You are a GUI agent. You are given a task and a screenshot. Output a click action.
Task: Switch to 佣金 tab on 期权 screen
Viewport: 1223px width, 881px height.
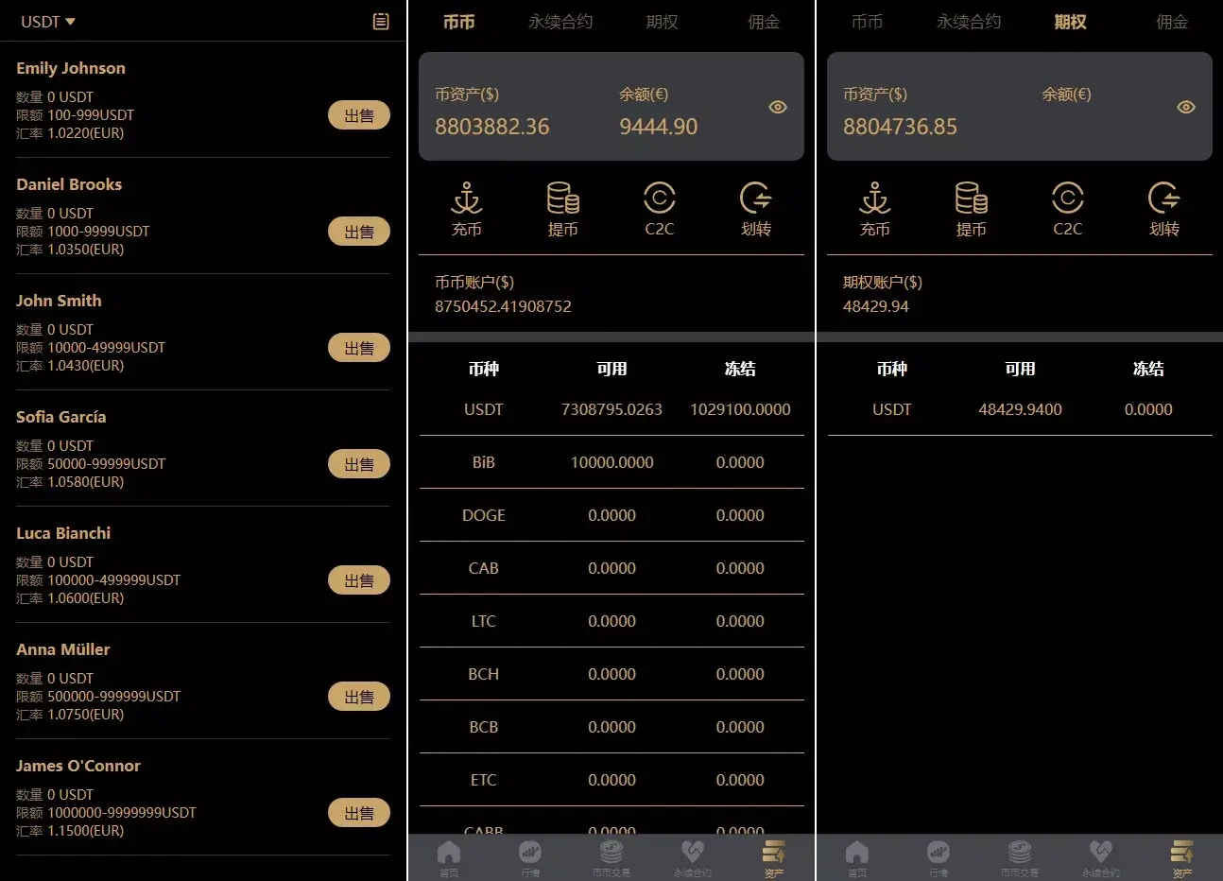(x=1172, y=22)
